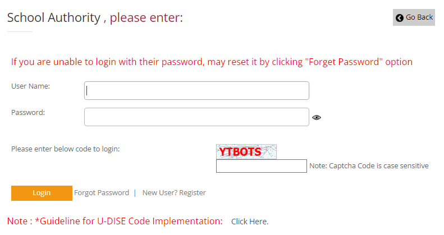Screen dimensions: 444x235
Task: Click the User Name label
Action: (x=30, y=86)
